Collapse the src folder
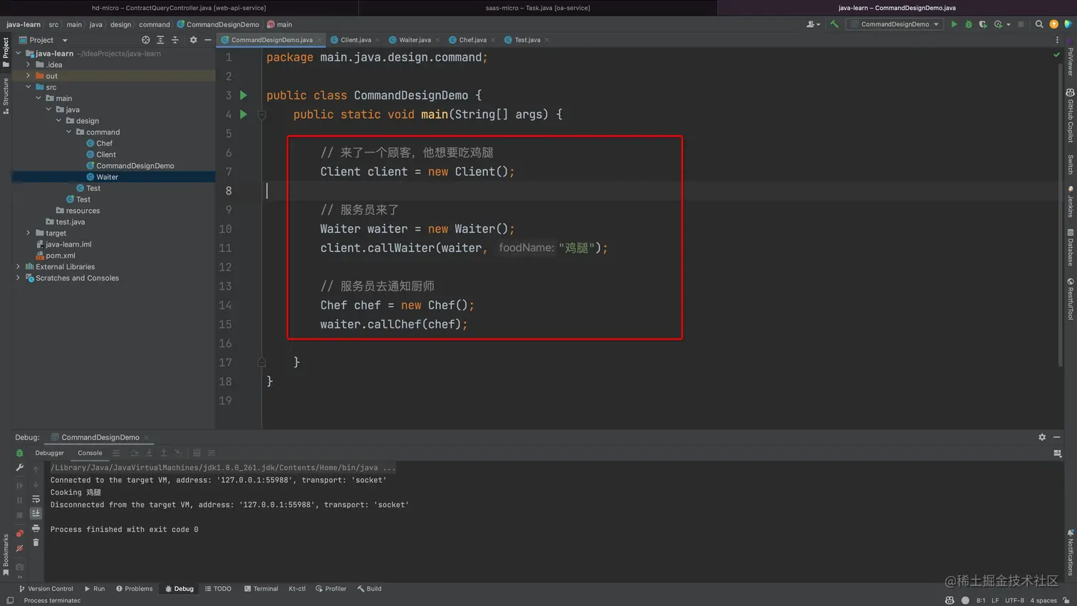The image size is (1077, 606). tap(28, 87)
